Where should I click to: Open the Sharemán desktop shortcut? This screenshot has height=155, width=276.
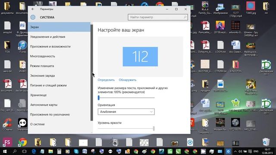22,124
